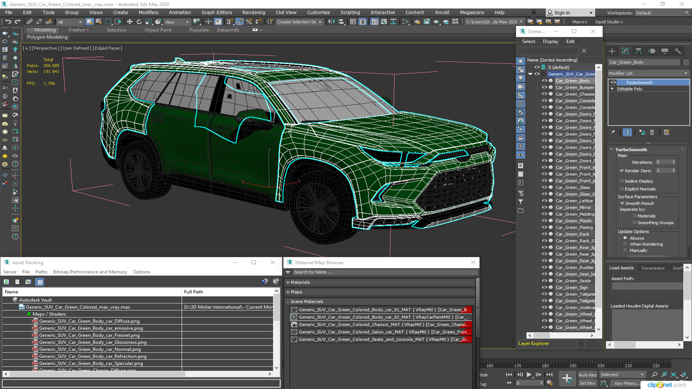Open Bitmap Performance and Memory menu
Screen dimensions: 692x389
point(90,272)
